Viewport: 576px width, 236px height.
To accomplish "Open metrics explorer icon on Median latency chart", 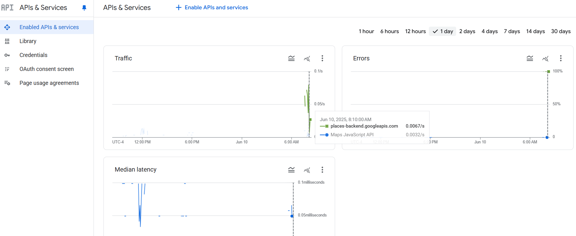I will coord(307,170).
